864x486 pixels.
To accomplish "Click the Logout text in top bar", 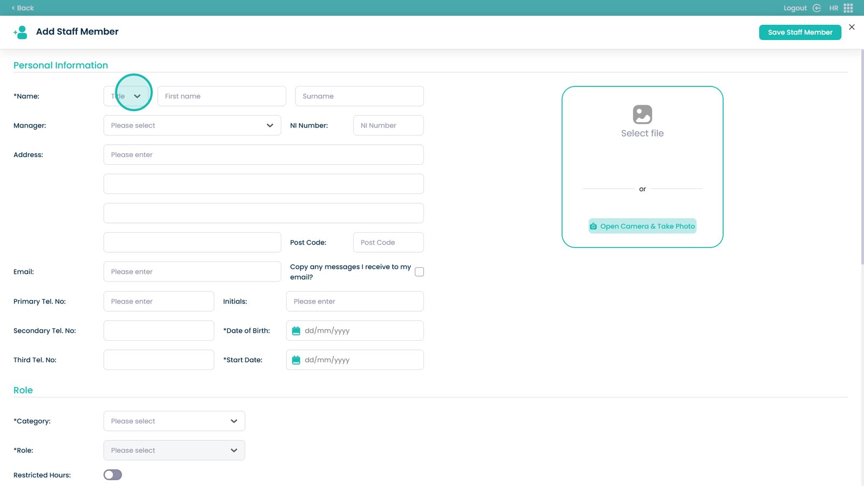I will click(x=795, y=8).
